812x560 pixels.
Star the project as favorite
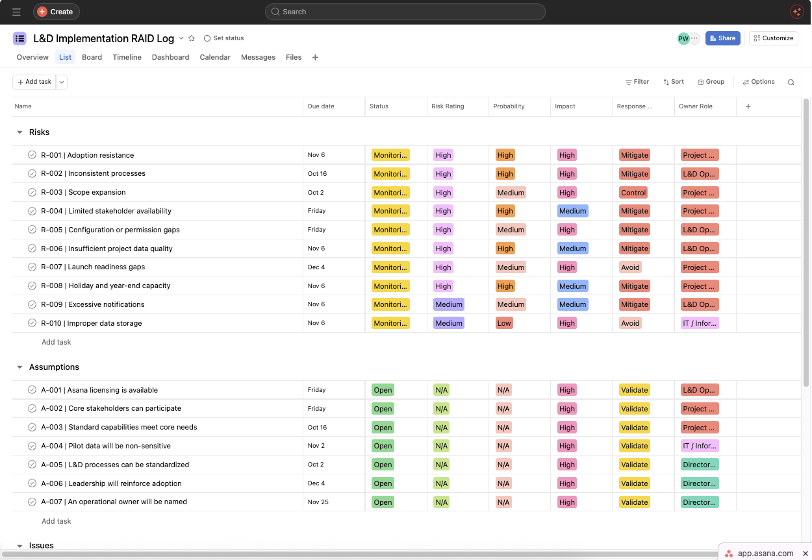click(x=192, y=38)
